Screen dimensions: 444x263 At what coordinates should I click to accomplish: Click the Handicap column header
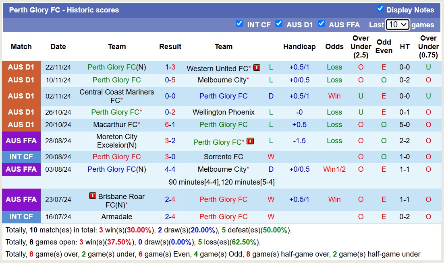click(299, 46)
